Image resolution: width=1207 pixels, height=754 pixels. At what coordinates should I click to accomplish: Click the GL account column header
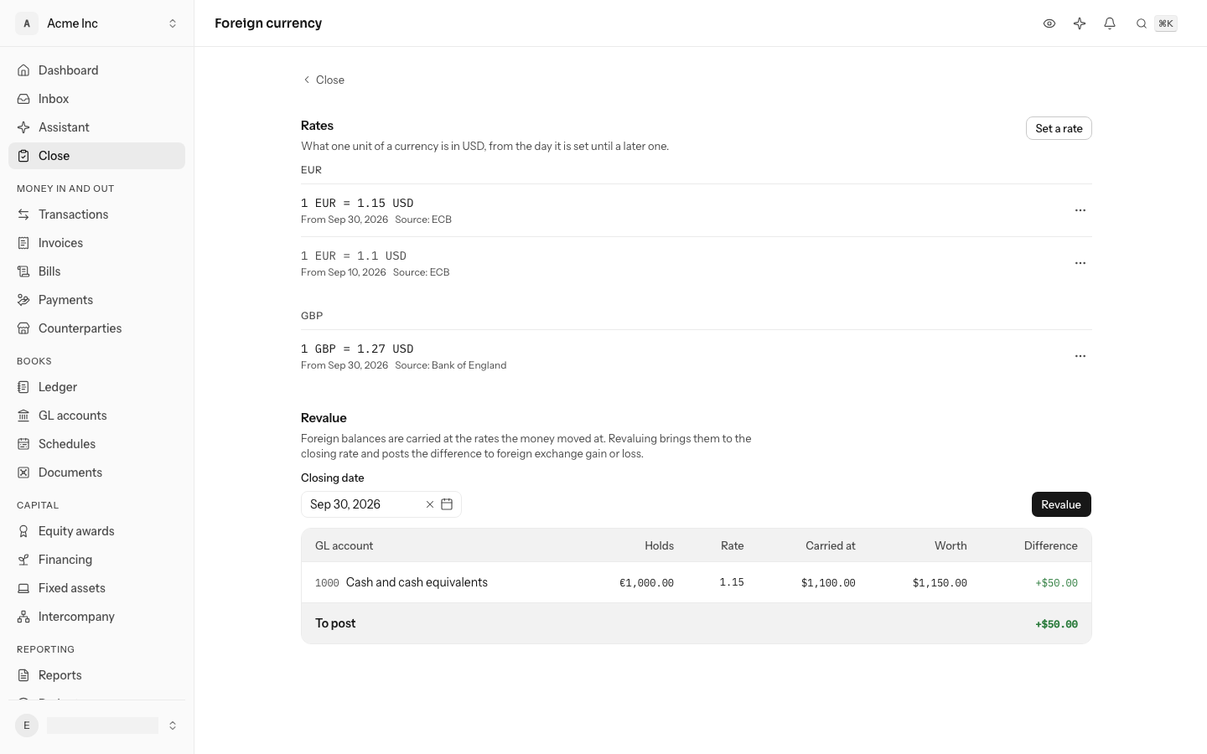pos(344,545)
